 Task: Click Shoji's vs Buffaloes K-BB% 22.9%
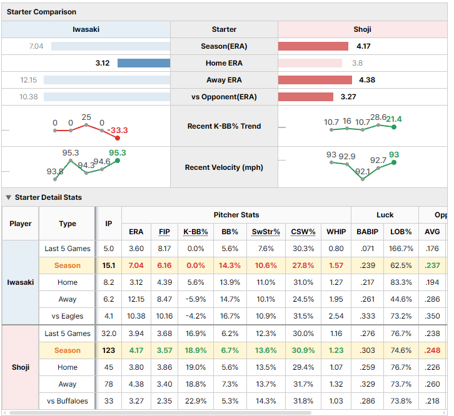point(196,401)
